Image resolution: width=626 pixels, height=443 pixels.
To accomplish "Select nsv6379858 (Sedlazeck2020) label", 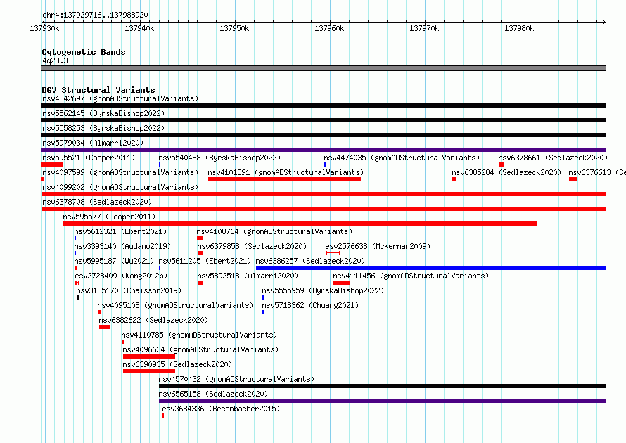I will tap(252, 246).
